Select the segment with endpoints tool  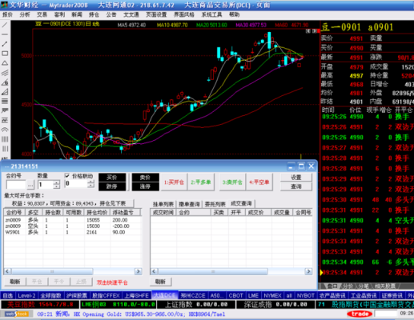click(5, 44)
